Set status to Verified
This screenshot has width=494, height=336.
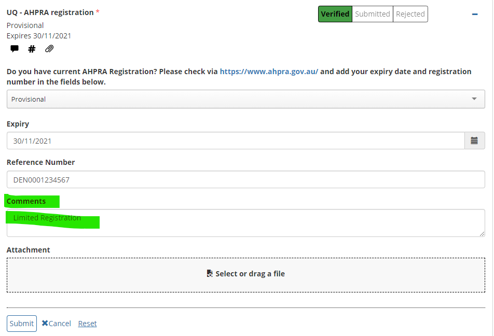tap(335, 14)
